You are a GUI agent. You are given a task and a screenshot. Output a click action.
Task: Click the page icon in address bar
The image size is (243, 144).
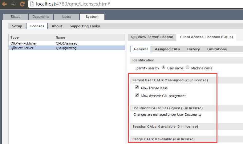32,4
